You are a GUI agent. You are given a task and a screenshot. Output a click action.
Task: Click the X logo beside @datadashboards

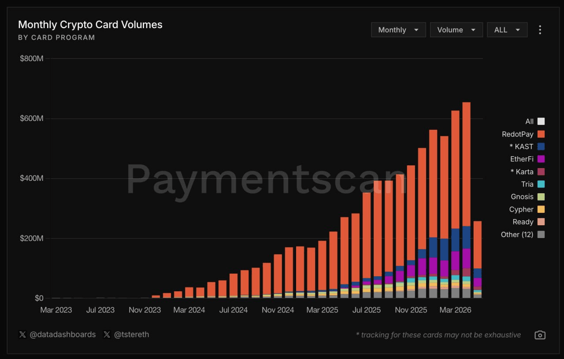(22, 335)
